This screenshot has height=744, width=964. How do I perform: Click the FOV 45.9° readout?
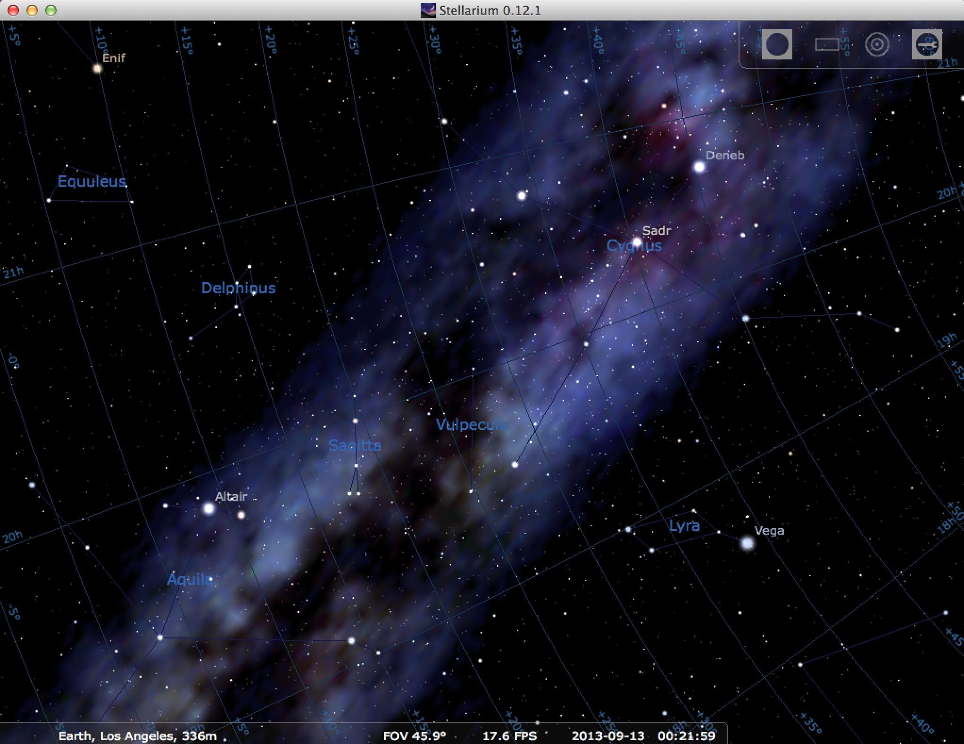414,736
